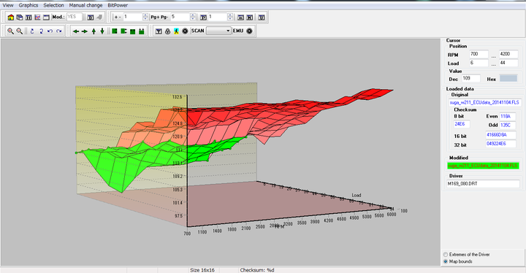Click the green left arrow icon
The height and width of the screenshot is (273, 526).
76,31
